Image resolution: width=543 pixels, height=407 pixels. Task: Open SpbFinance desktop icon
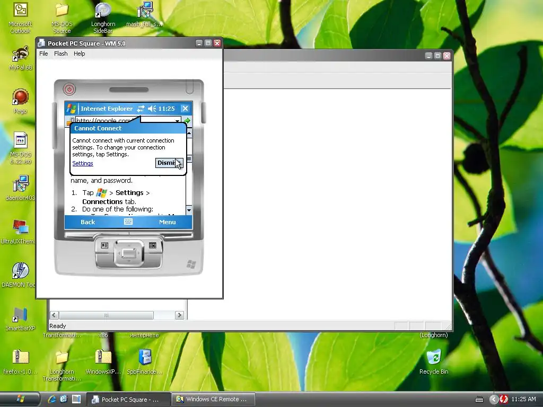click(144, 362)
